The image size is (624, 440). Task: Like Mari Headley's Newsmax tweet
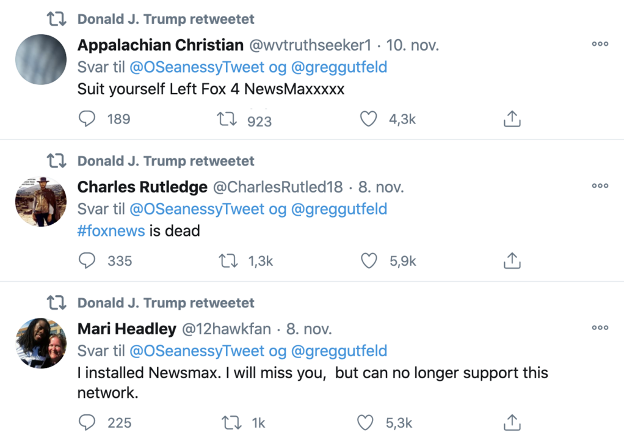pos(365,422)
